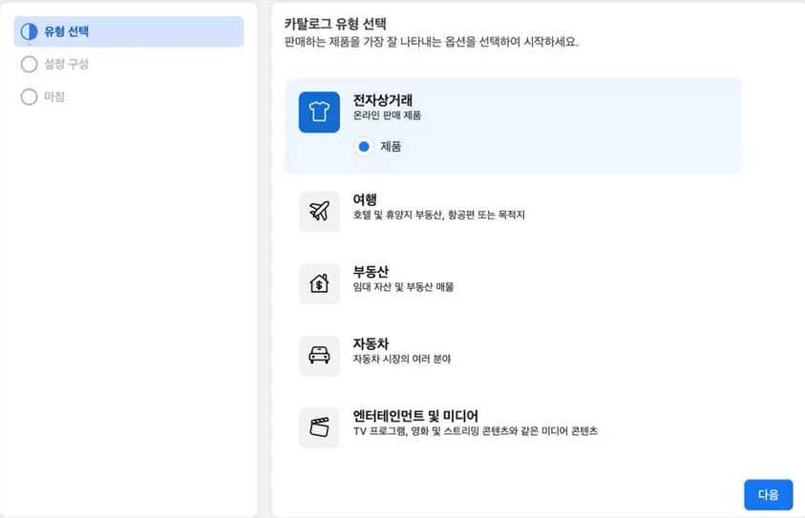Click the 카탈로그 유형 선택 heading
Image resolution: width=805 pixels, height=518 pixels.
[x=335, y=24]
